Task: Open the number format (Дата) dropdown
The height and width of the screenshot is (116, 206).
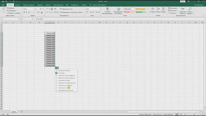Action: tap(99, 9)
